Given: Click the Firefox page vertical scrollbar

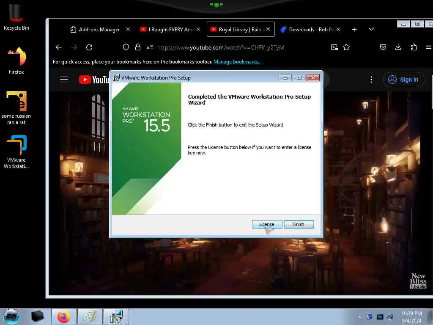Looking at the screenshot, I should point(432,91).
